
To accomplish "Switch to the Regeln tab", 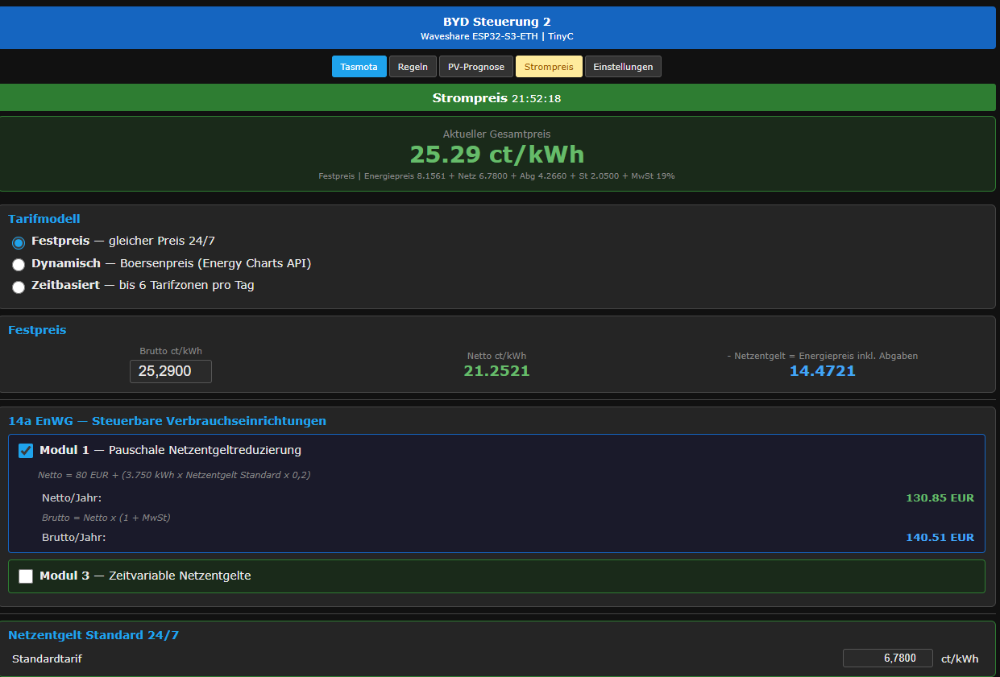I will coord(413,67).
